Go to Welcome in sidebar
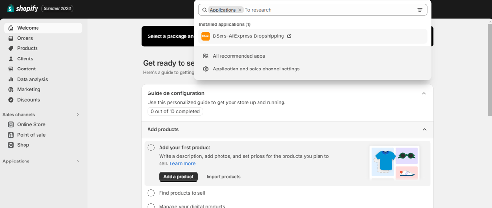 (43, 28)
